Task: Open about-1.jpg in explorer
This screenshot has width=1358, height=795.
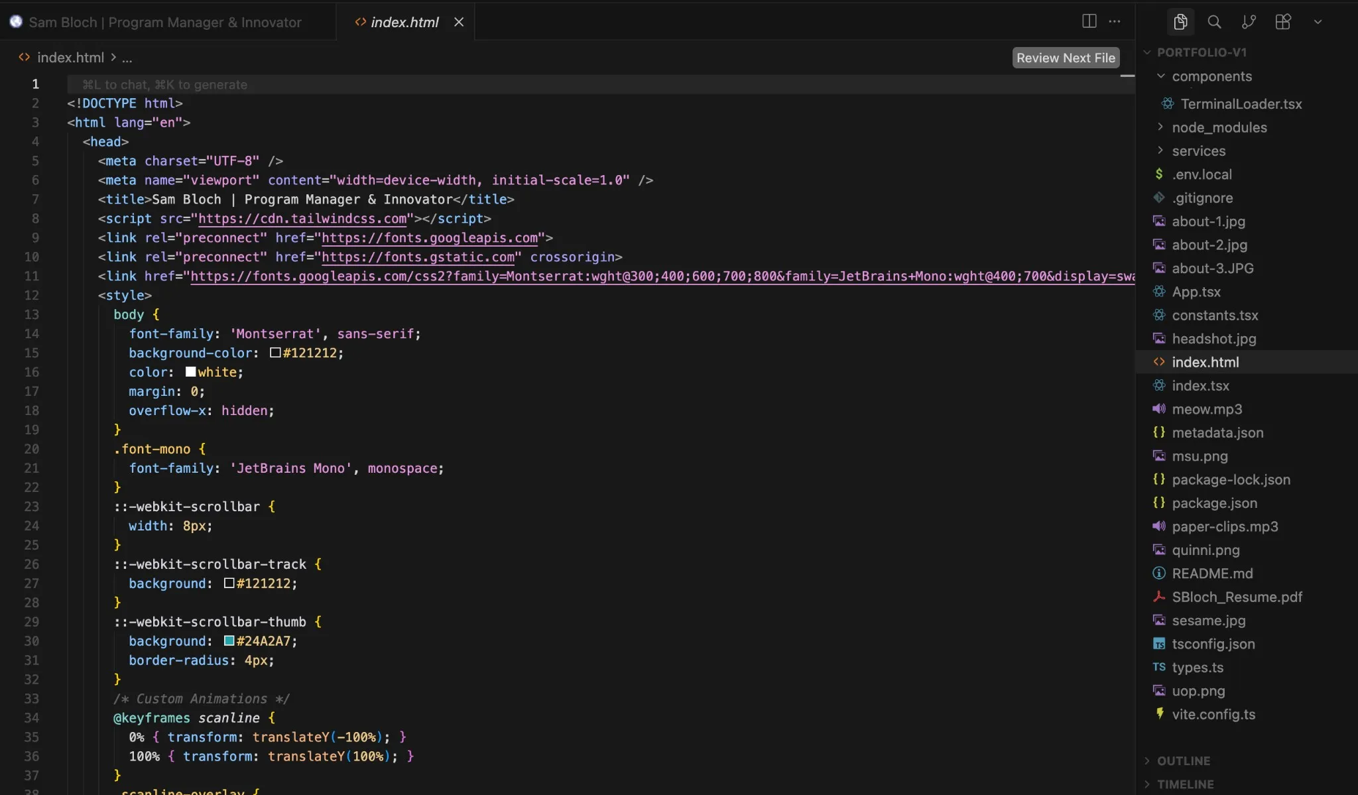Action: 1208,221
